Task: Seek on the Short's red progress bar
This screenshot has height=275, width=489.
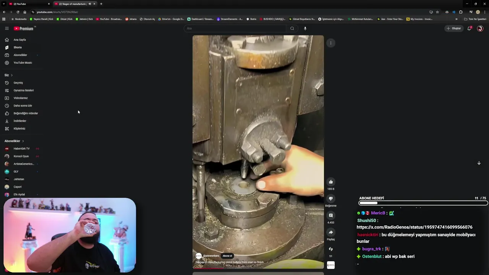Action: point(258,268)
